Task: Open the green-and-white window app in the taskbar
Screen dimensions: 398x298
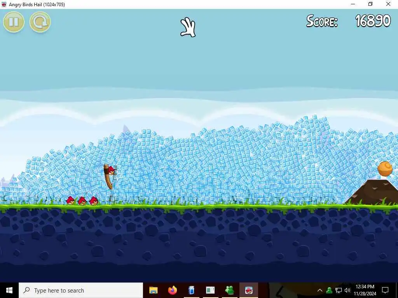Action: point(210,290)
